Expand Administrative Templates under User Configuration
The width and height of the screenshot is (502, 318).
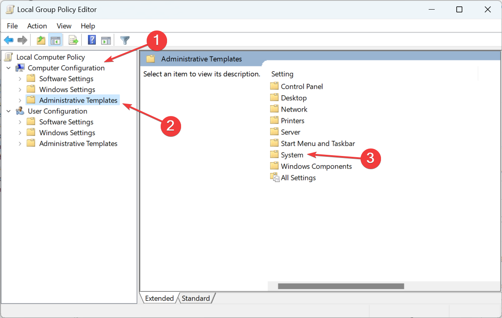click(x=20, y=144)
